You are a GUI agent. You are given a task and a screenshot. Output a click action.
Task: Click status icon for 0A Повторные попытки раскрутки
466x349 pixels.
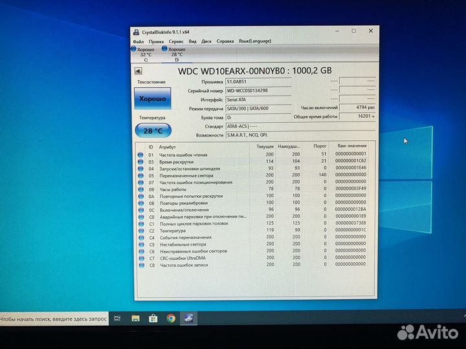pyautogui.click(x=141, y=196)
